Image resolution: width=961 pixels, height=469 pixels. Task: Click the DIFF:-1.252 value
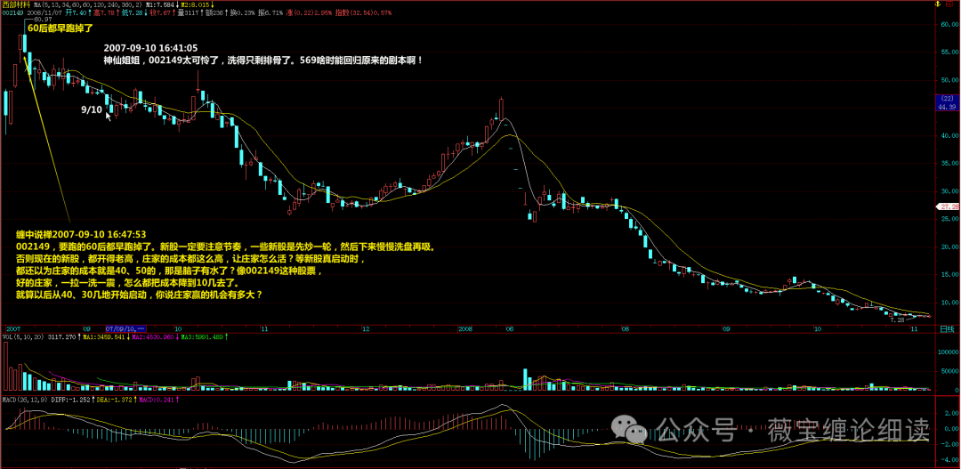click(x=70, y=400)
